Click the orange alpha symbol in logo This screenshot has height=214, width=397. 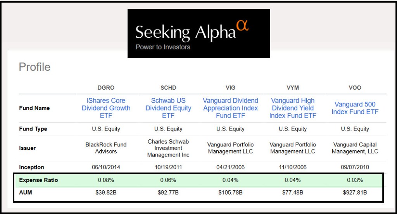(242, 25)
